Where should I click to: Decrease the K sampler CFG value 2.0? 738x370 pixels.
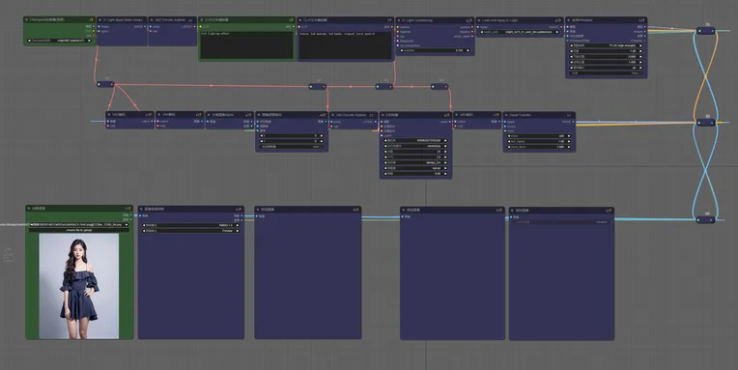click(x=386, y=157)
